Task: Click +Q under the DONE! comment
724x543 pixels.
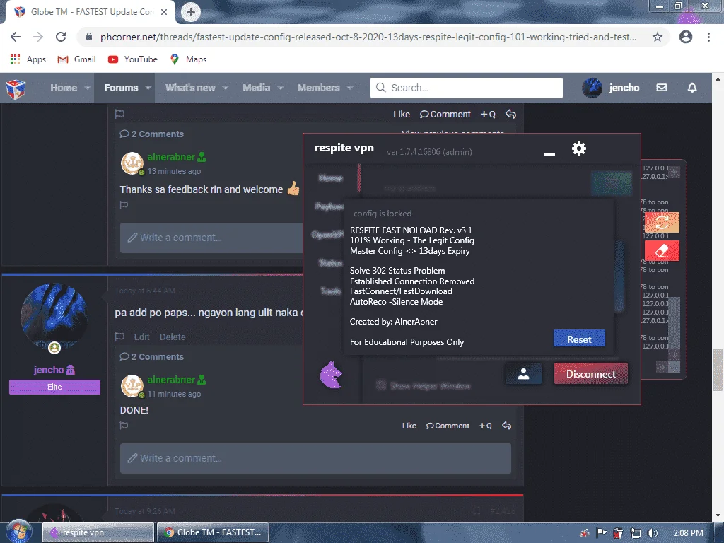Action: point(485,426)
